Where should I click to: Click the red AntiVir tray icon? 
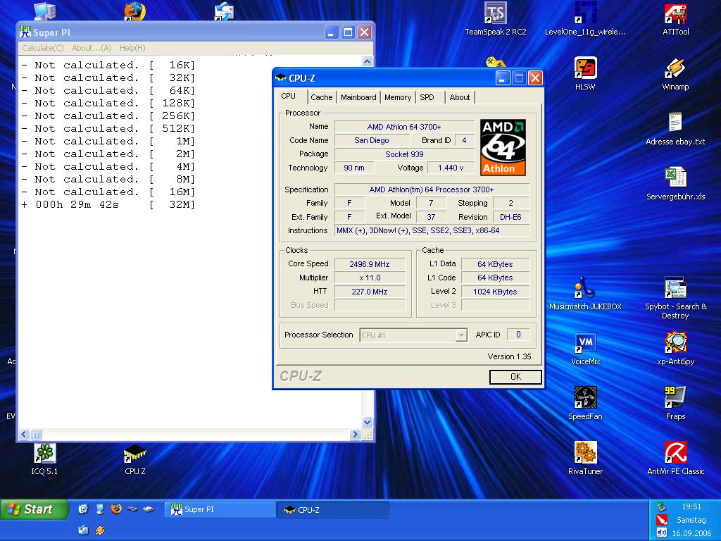[x=662, y=520]
